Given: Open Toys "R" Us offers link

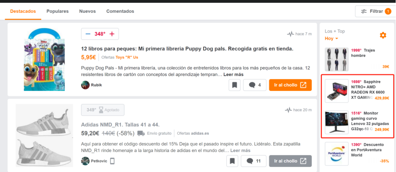Looking at the screenshot, I should pyautogui.click(x=127, y=57).
